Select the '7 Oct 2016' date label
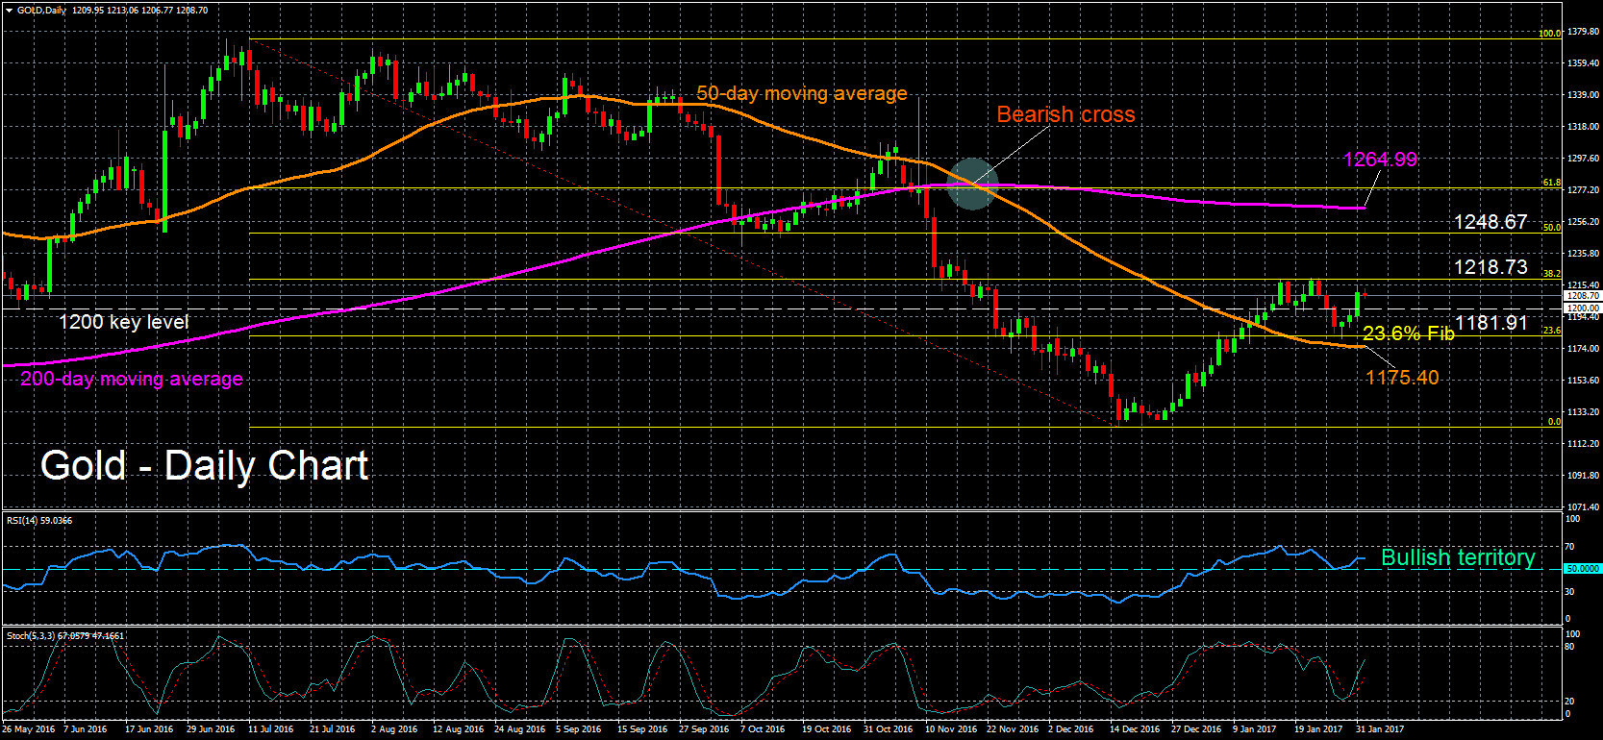 [763, 729]
